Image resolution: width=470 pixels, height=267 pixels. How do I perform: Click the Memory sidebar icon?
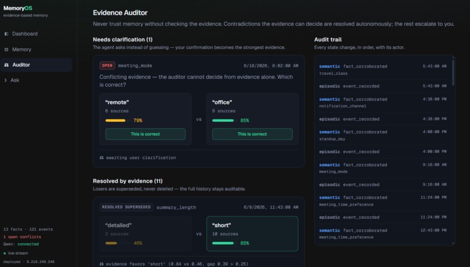[x=6, y=50]
